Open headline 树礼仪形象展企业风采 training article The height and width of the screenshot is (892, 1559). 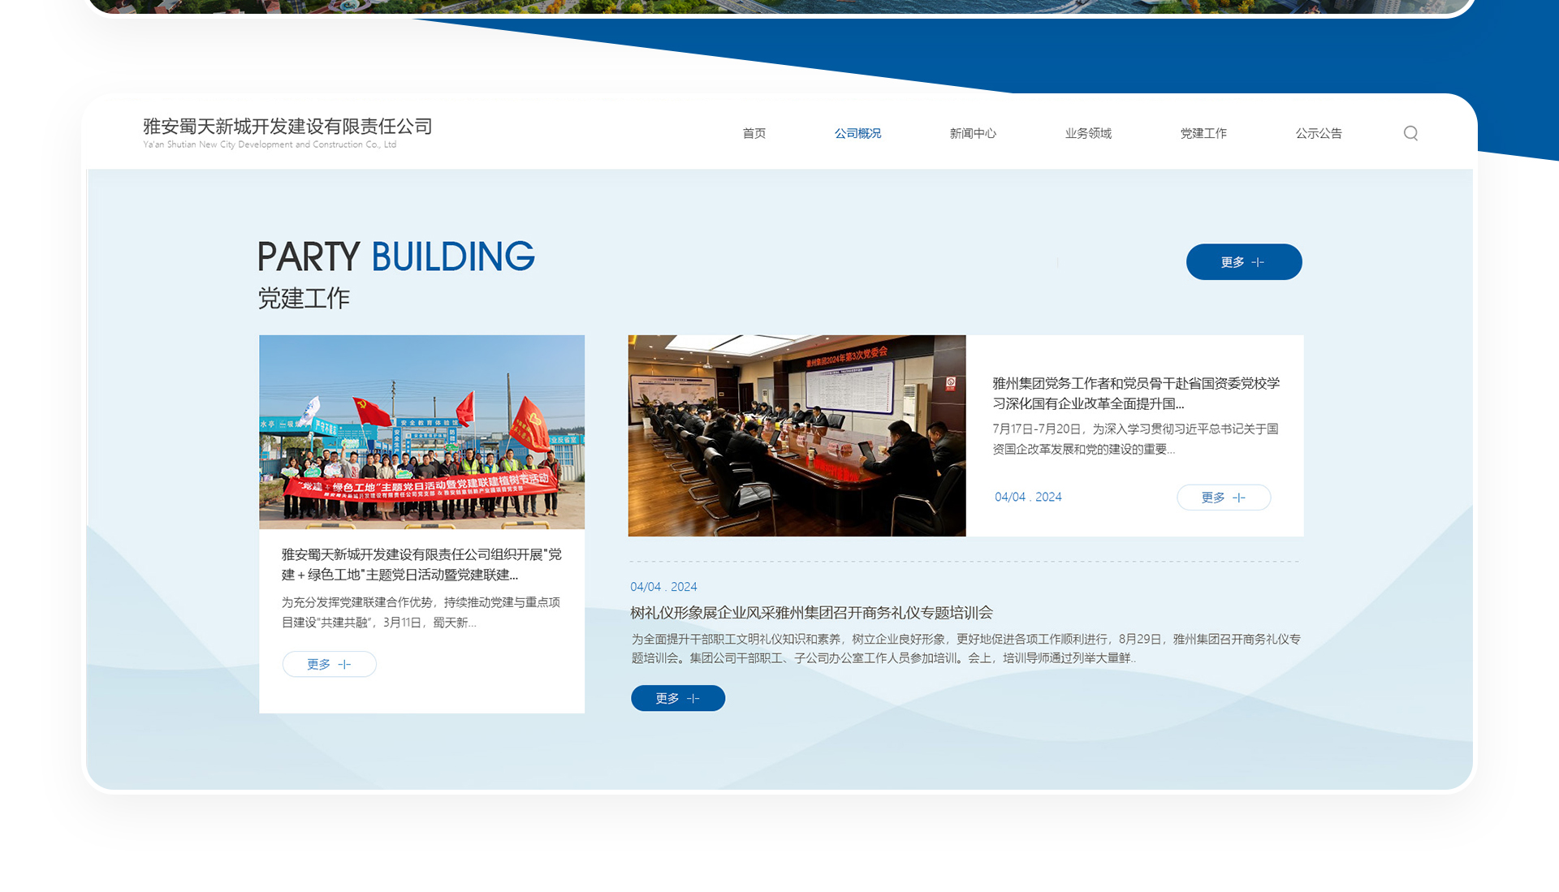[x=811, y=613]
